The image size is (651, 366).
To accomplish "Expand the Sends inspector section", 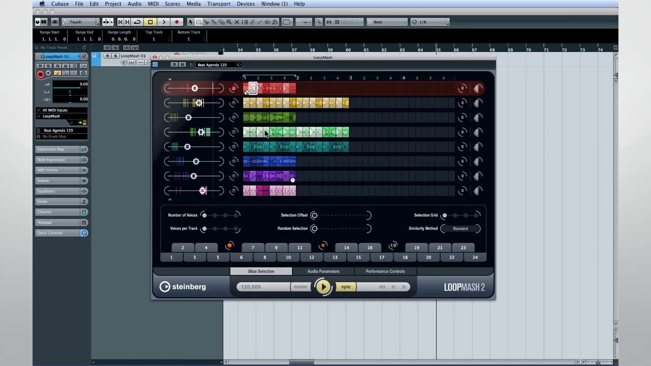I will point(62,201).
